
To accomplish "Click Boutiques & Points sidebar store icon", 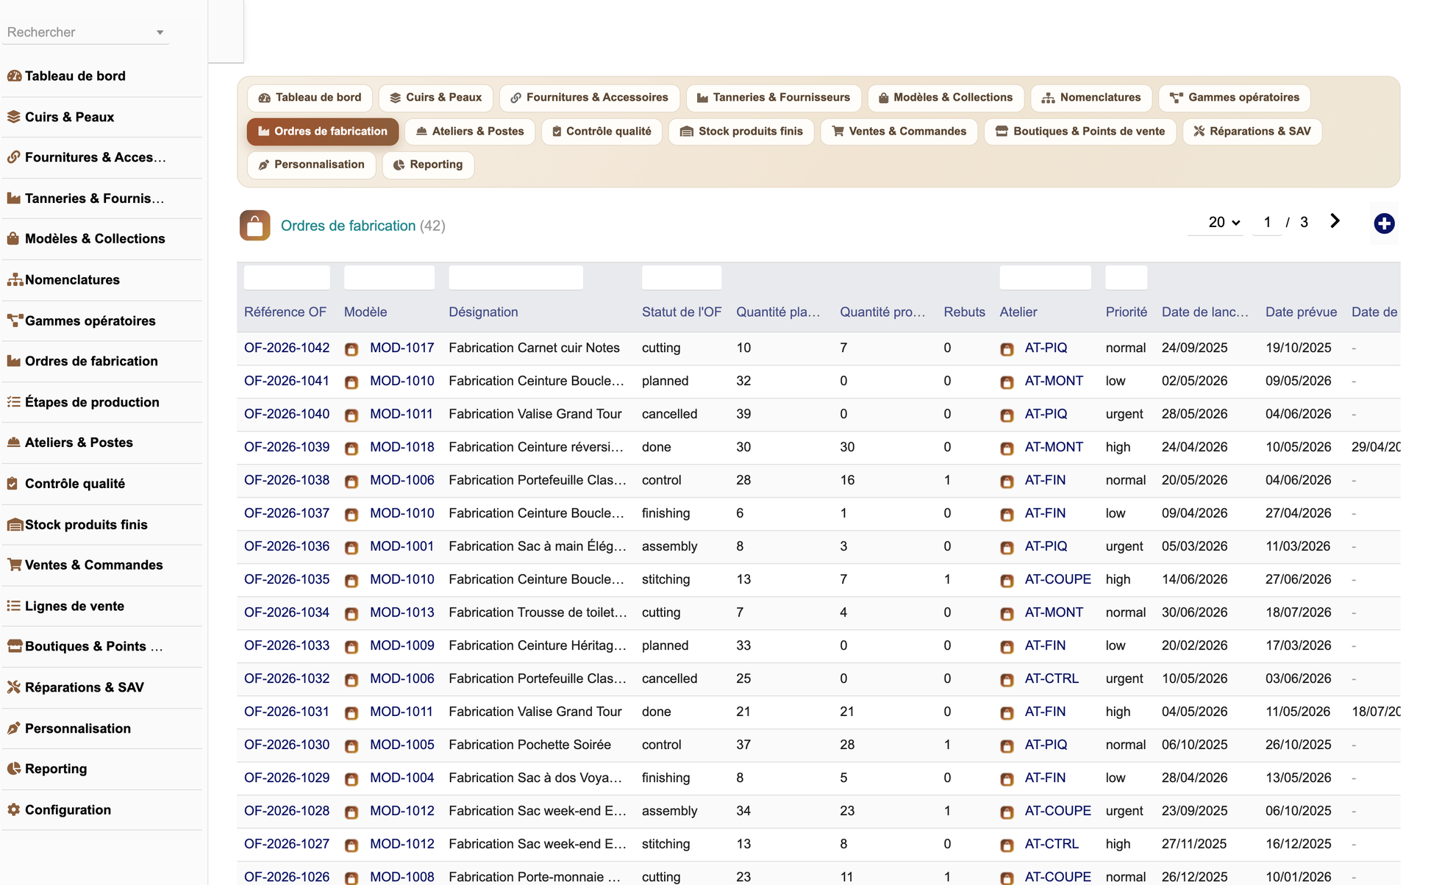I will pyautogui.click(x=15, y=647).
